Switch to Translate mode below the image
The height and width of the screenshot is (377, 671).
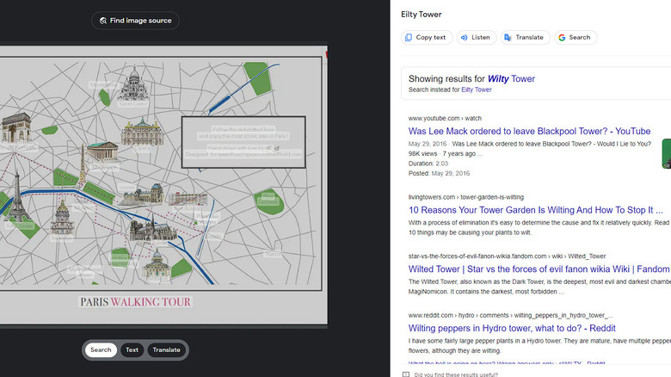click(x=166, y=349)
